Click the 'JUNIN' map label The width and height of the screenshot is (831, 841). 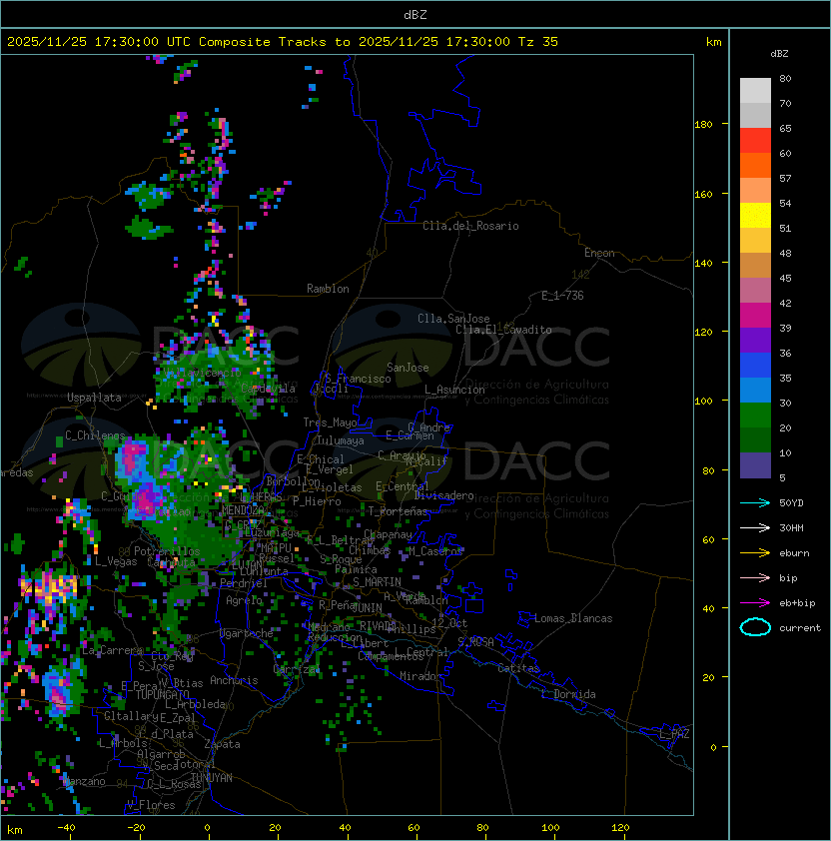tap(367, 607)
